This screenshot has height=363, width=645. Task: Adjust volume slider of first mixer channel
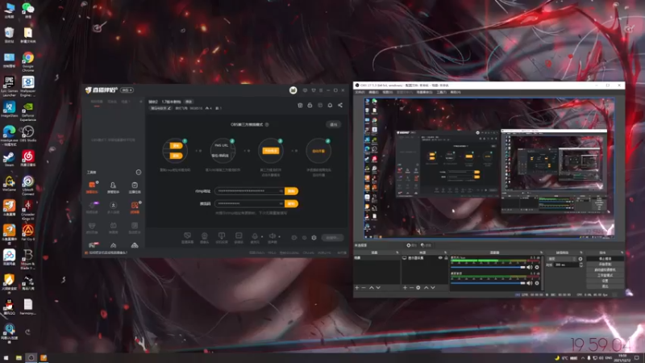pyautogui.click(x=489, y=268)
